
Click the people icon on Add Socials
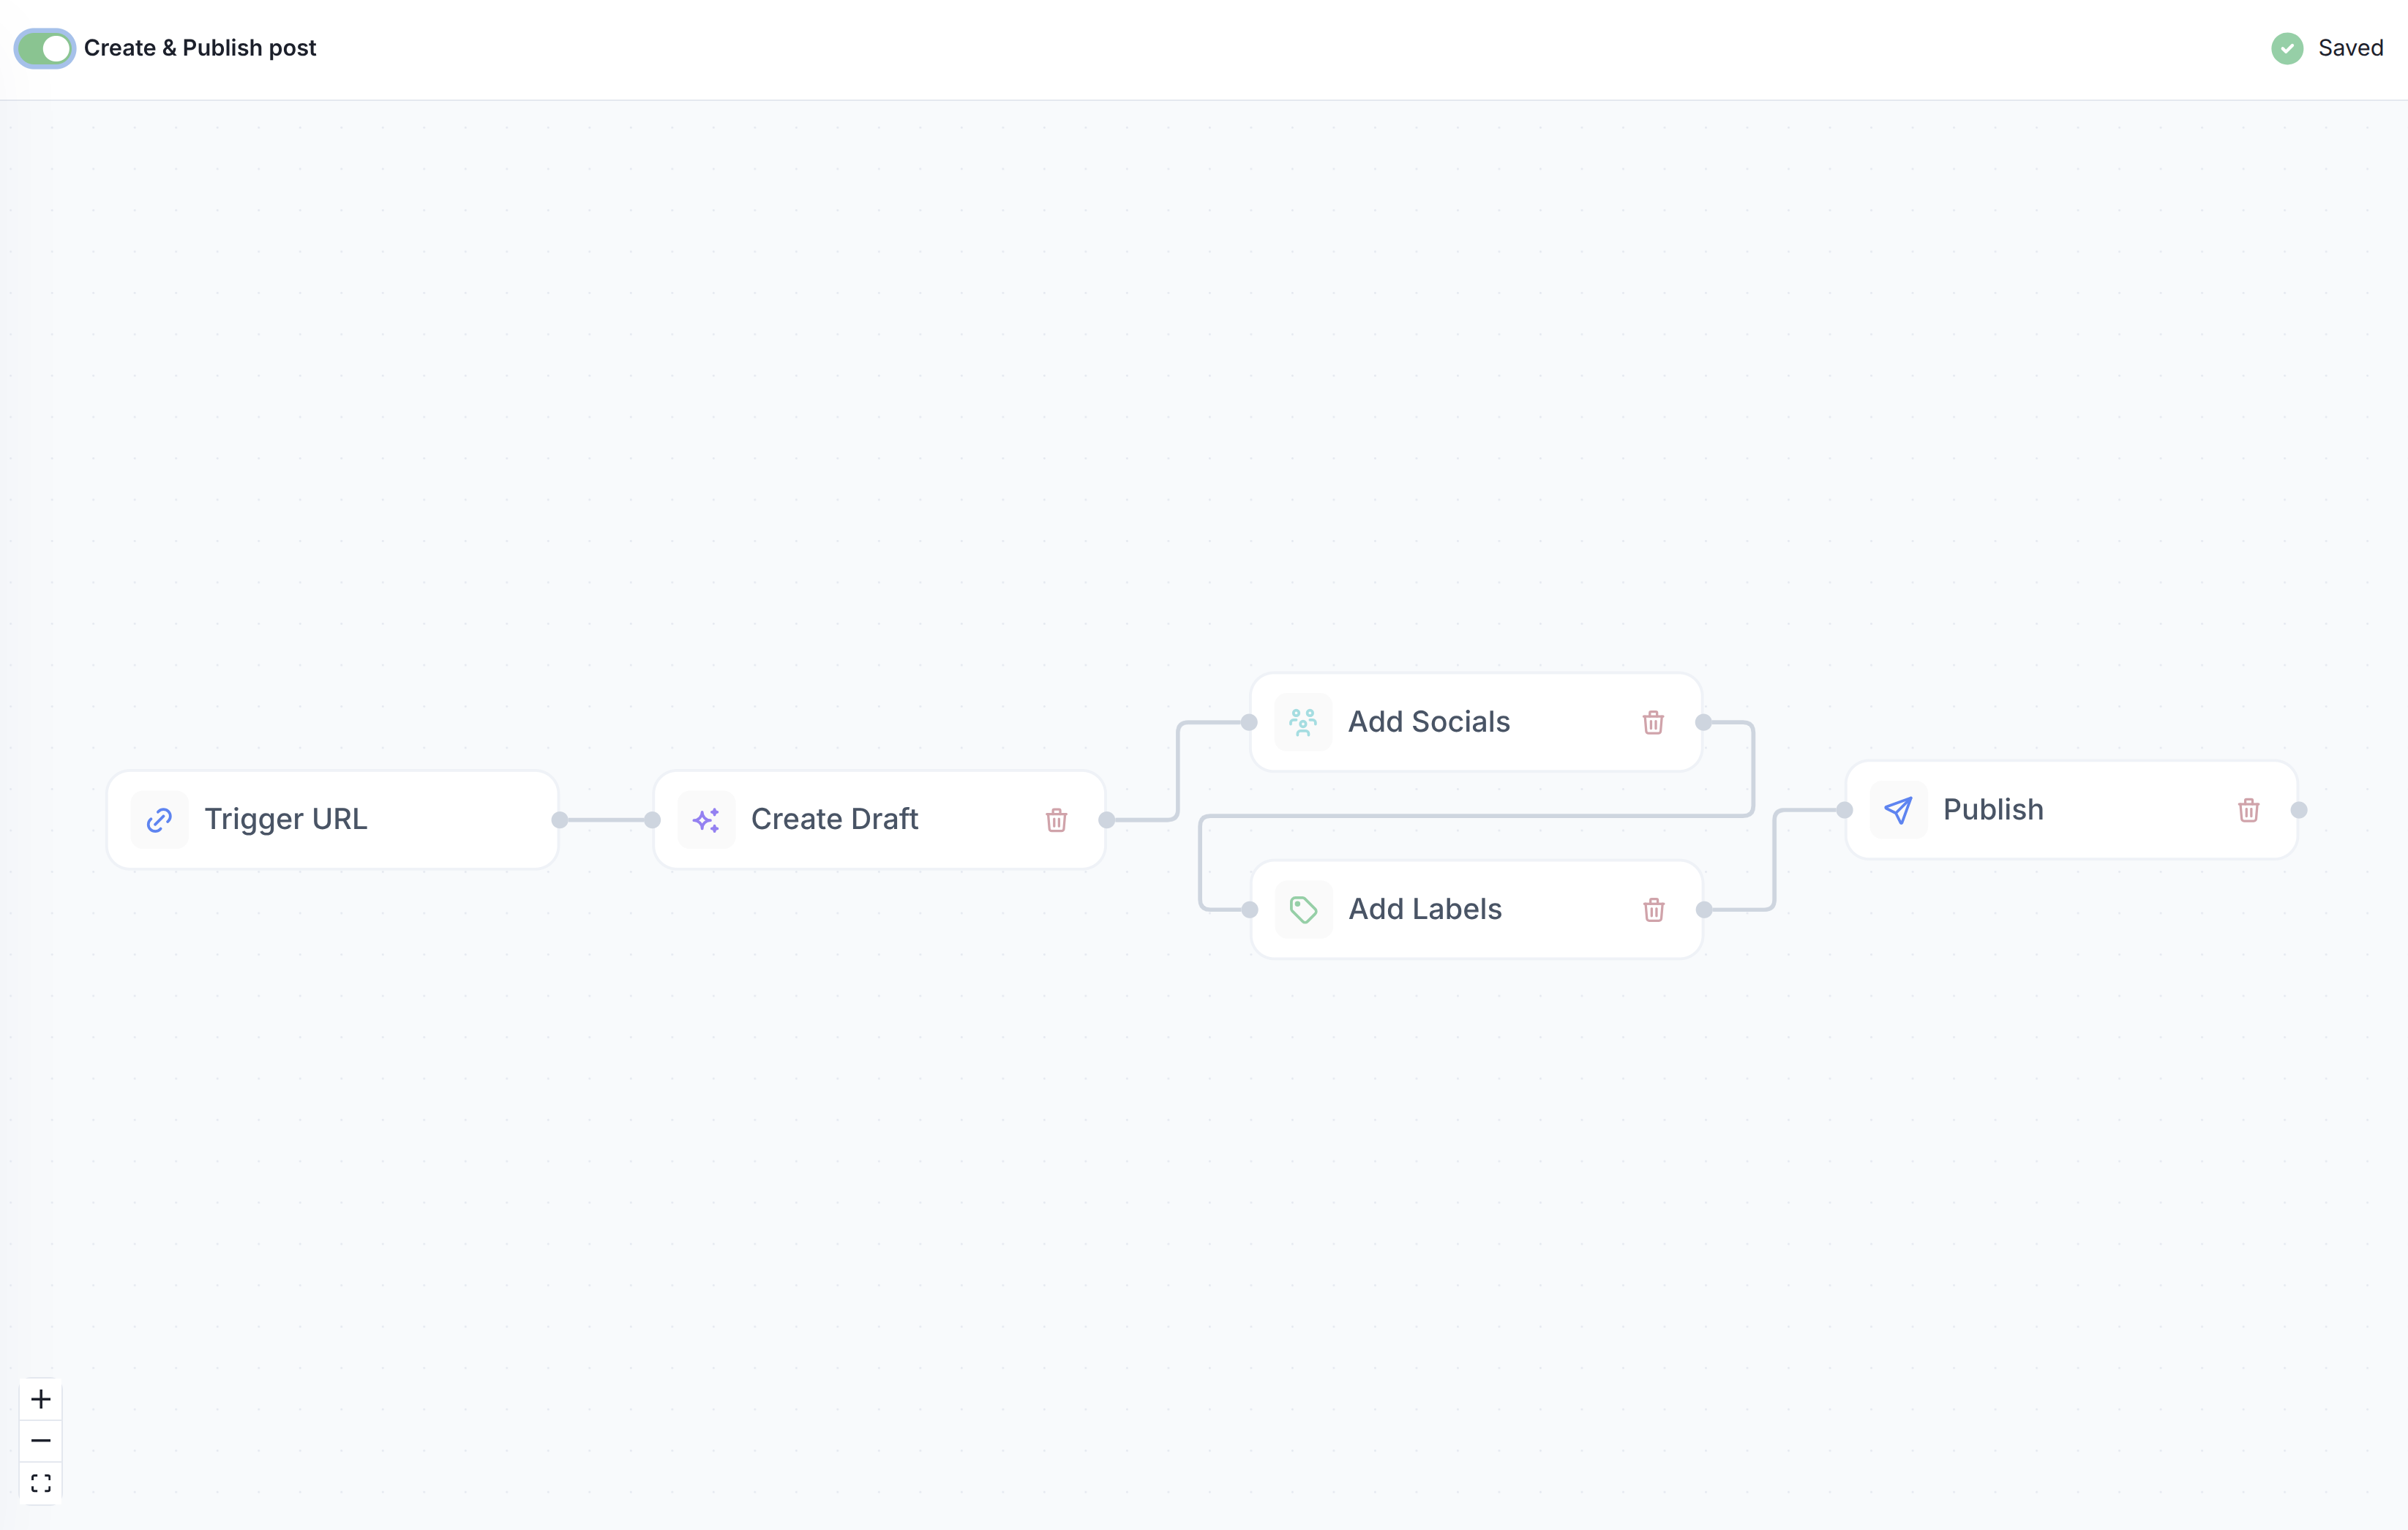pos(1303,722)
